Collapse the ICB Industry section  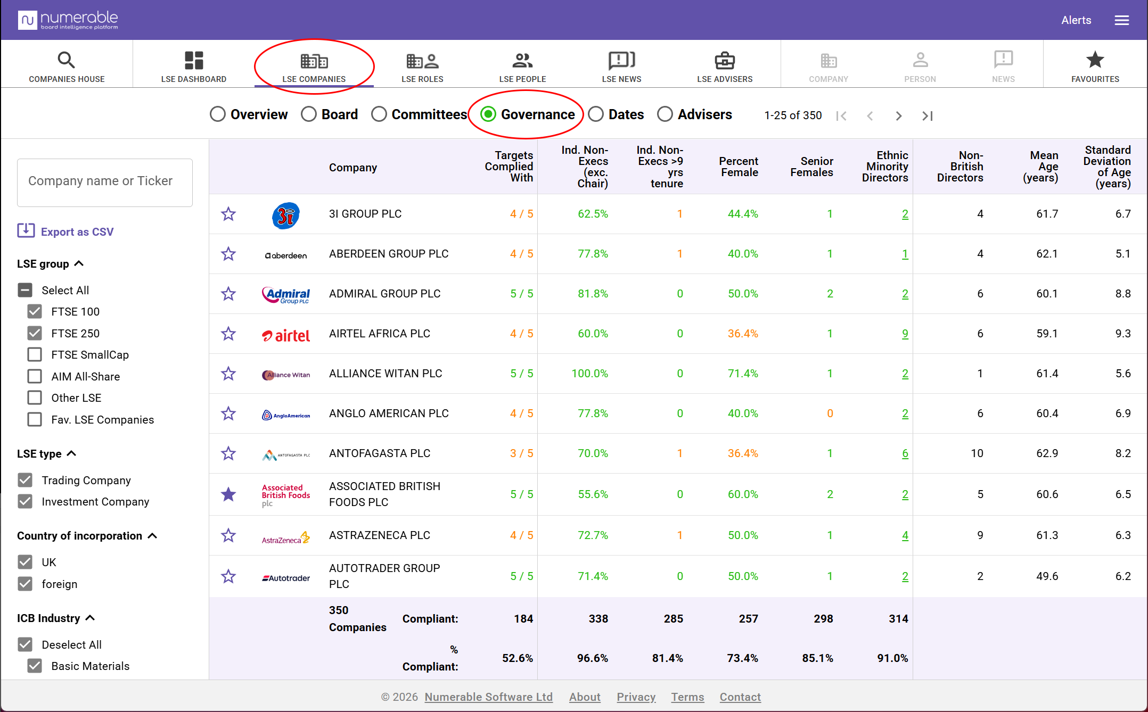(x=90, y=618)
